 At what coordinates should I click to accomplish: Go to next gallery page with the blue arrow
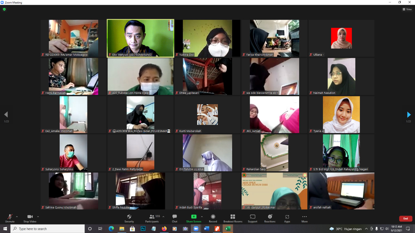pyautogui.click(x=409, y=115)
